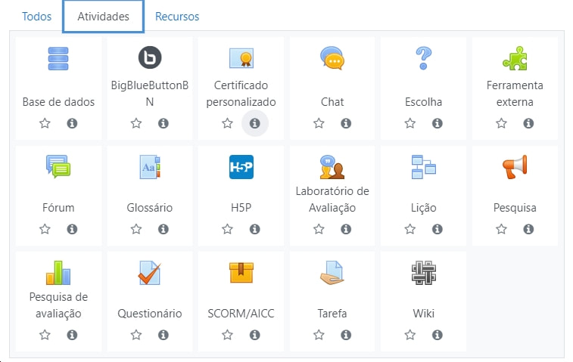
Task: Select the Fórum speech bubble icon
Action: tap(58, 166)
